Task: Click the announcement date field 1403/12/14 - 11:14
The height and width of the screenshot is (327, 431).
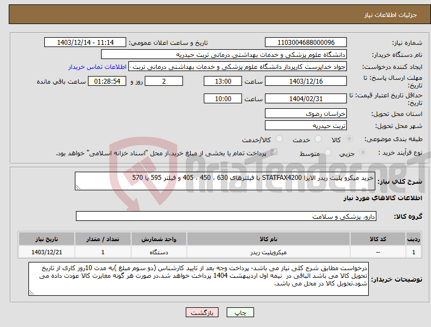Action: pyautogui.click(x=85, y=43)
